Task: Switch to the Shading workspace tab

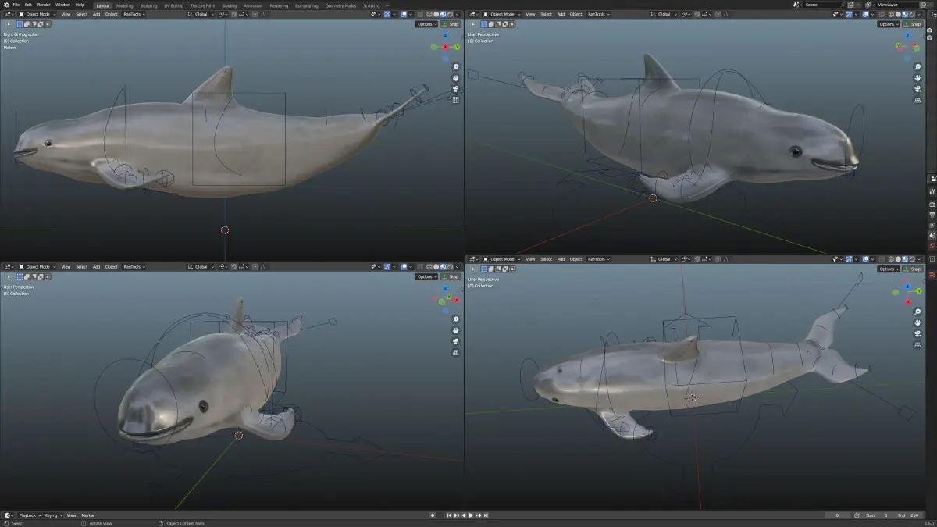Action: 230,5
